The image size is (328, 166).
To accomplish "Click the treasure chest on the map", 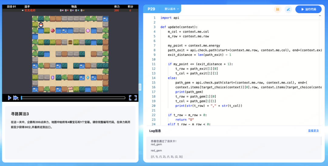I will tap(70, 42).
